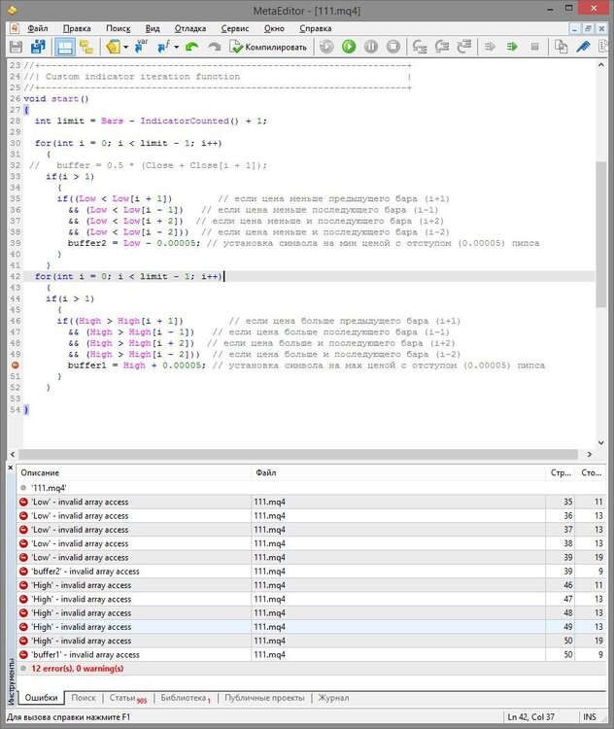614x729 pixels.
Task: Click 'Ln 42, Col 37' in the status bar
Action: point(530,717)
